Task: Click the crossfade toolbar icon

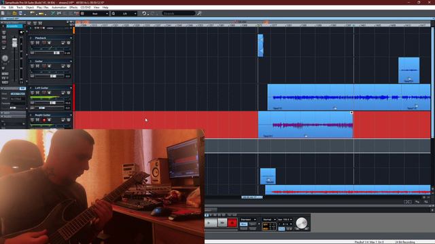Action: 53,14
